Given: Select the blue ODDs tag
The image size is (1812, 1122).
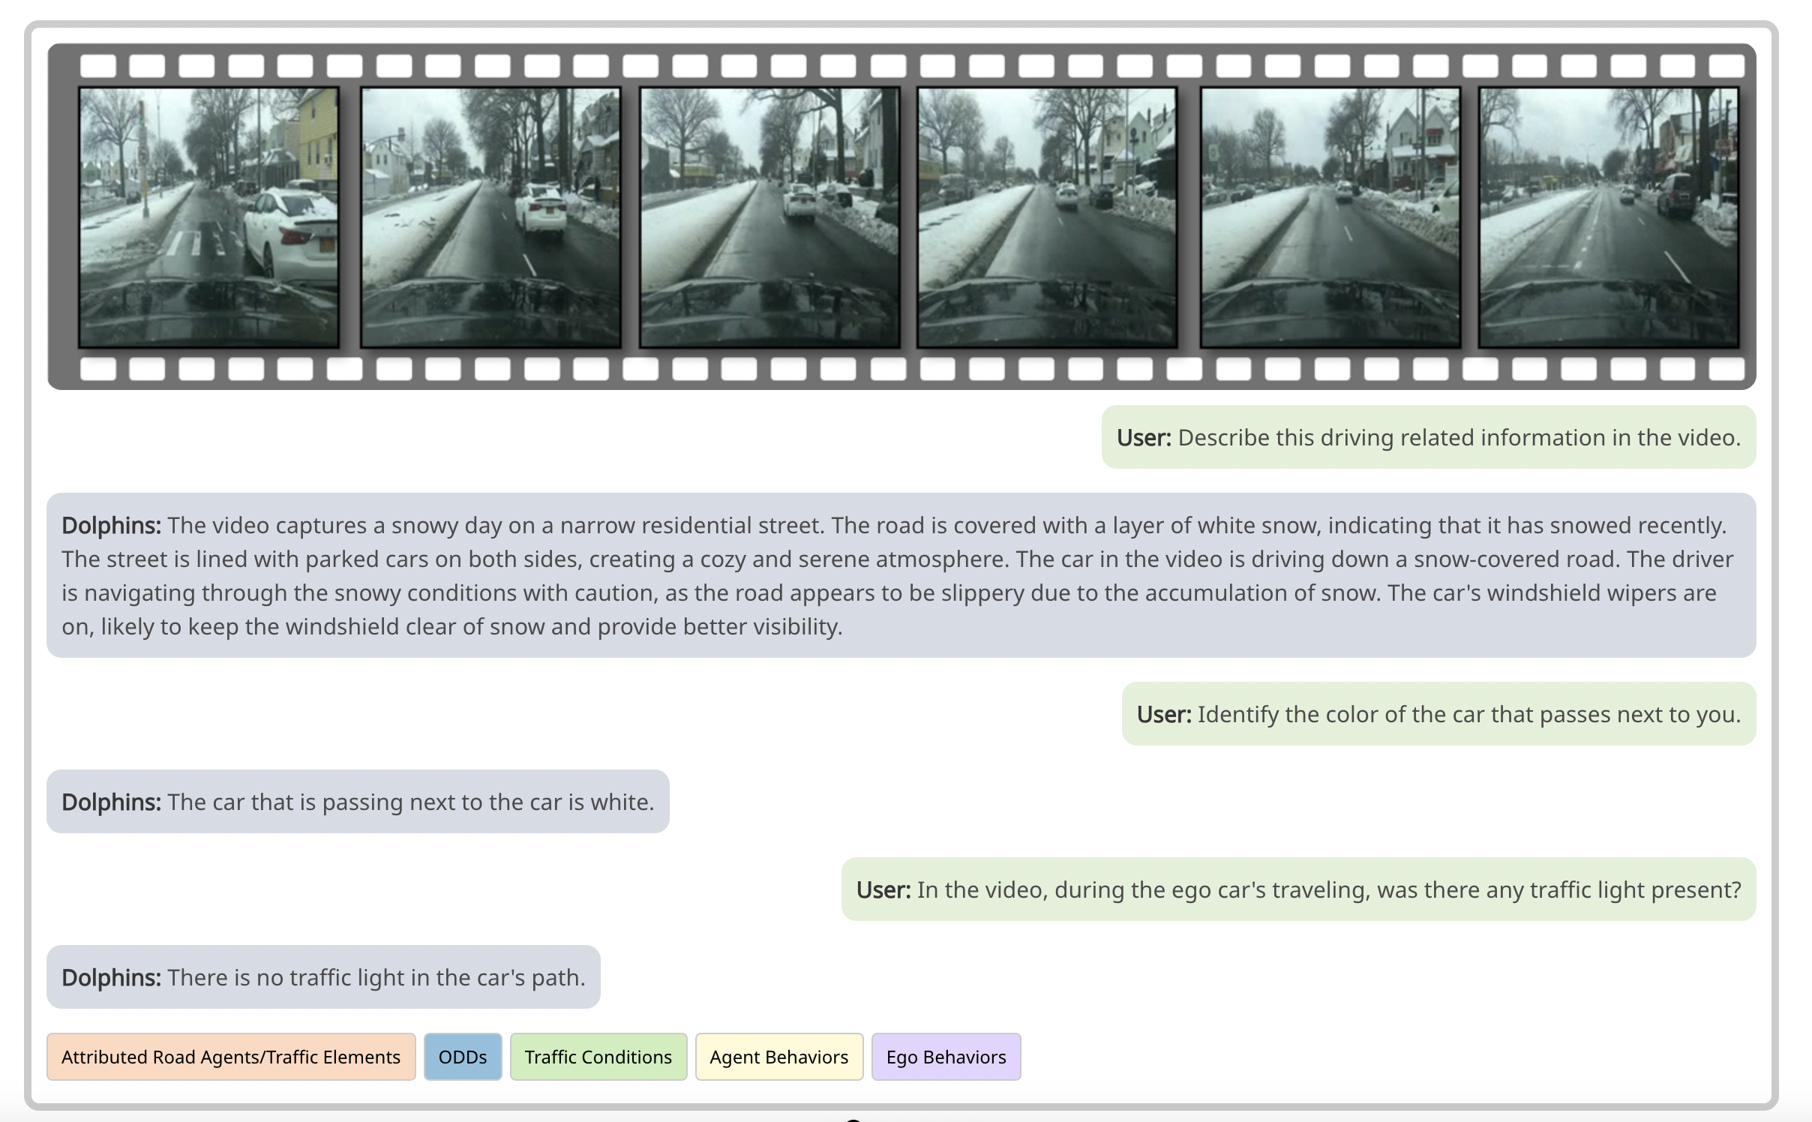Looking at the screenshot, I should pyautogui.click(x=462, y=1057).
